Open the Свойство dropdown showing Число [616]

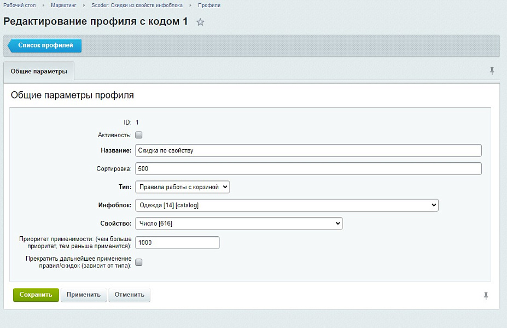tap(238, 223)
